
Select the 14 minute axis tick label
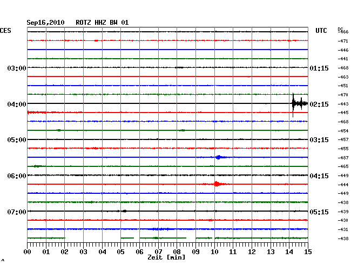(x=289, y=251)
